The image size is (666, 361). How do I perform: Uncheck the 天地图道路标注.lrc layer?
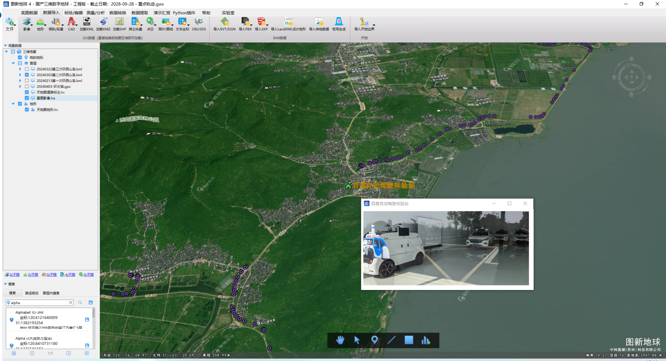[x=27, y=92]
